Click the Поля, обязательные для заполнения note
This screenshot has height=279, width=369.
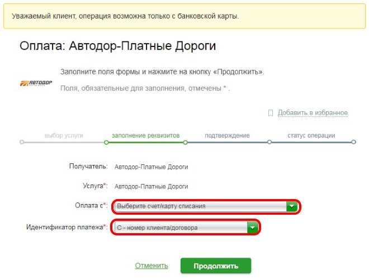145,88
